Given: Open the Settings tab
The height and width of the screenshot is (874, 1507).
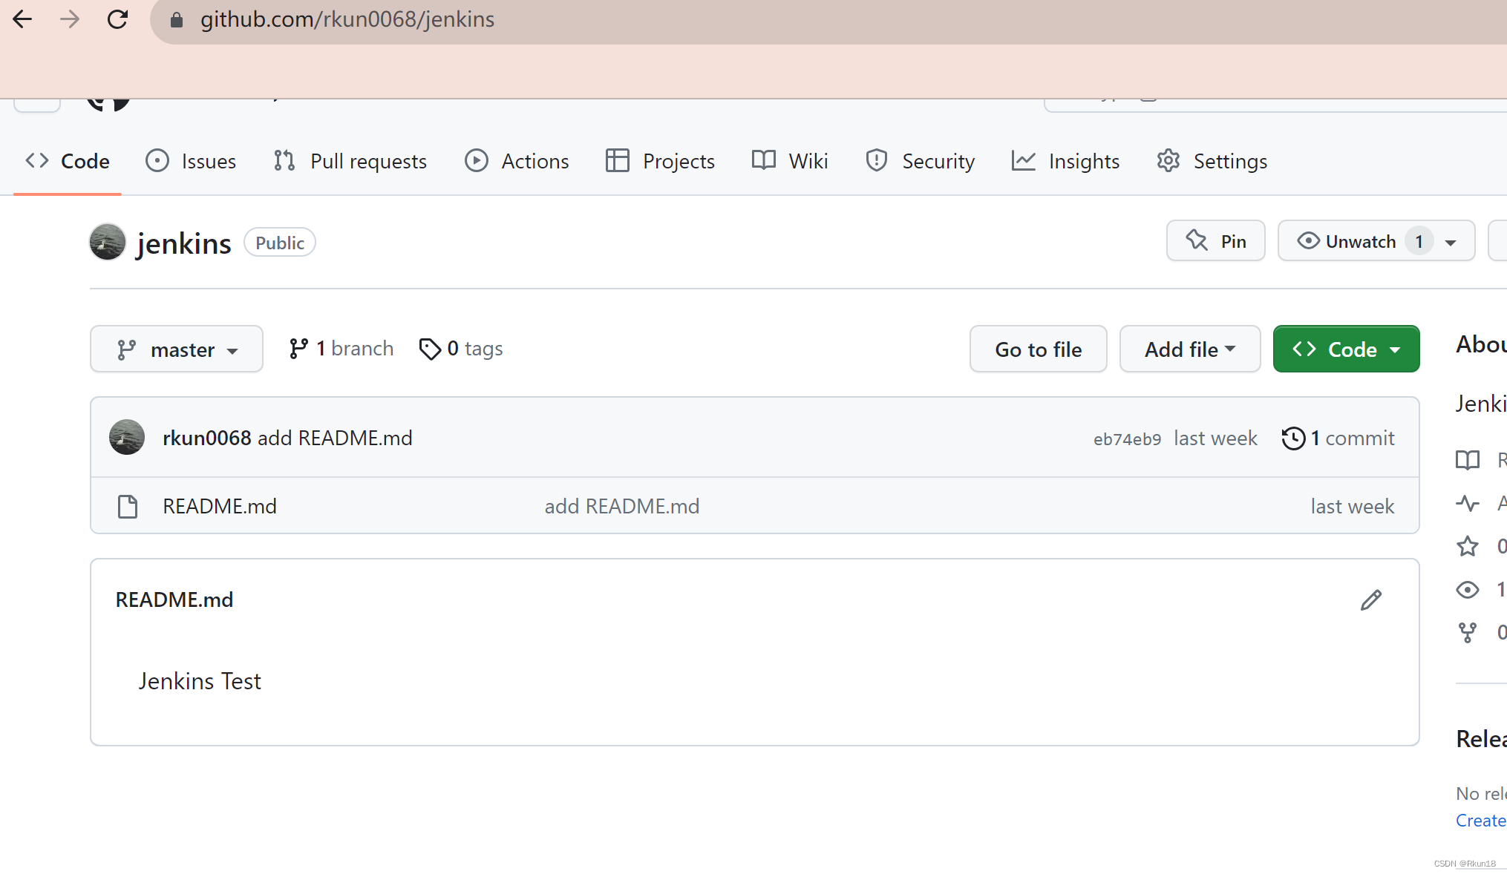Looking at the screenshot, I should [x=1212, y=161].
